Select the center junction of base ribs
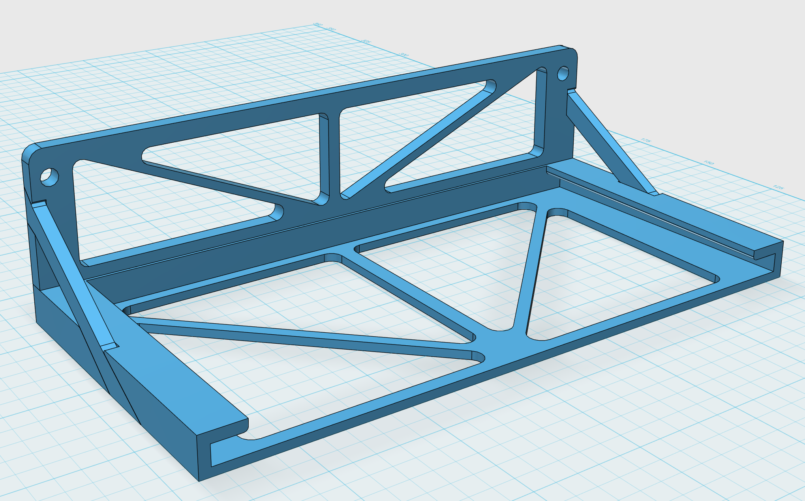Screen dimensions: 805x501 pyautogui.click(x=501, y=341)
